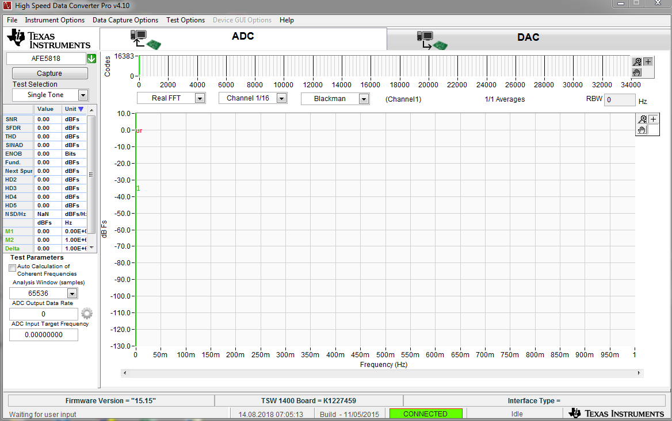672x421 pixels.
Task: Open Test Options menu
Action: [x=186, y=20]
